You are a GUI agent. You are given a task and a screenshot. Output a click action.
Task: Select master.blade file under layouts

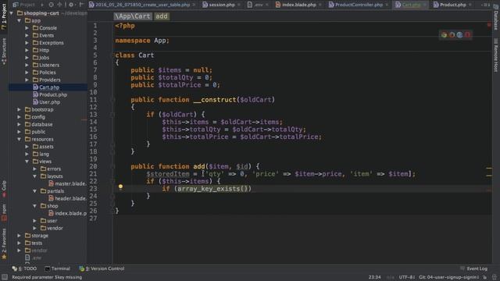(67, 183)
